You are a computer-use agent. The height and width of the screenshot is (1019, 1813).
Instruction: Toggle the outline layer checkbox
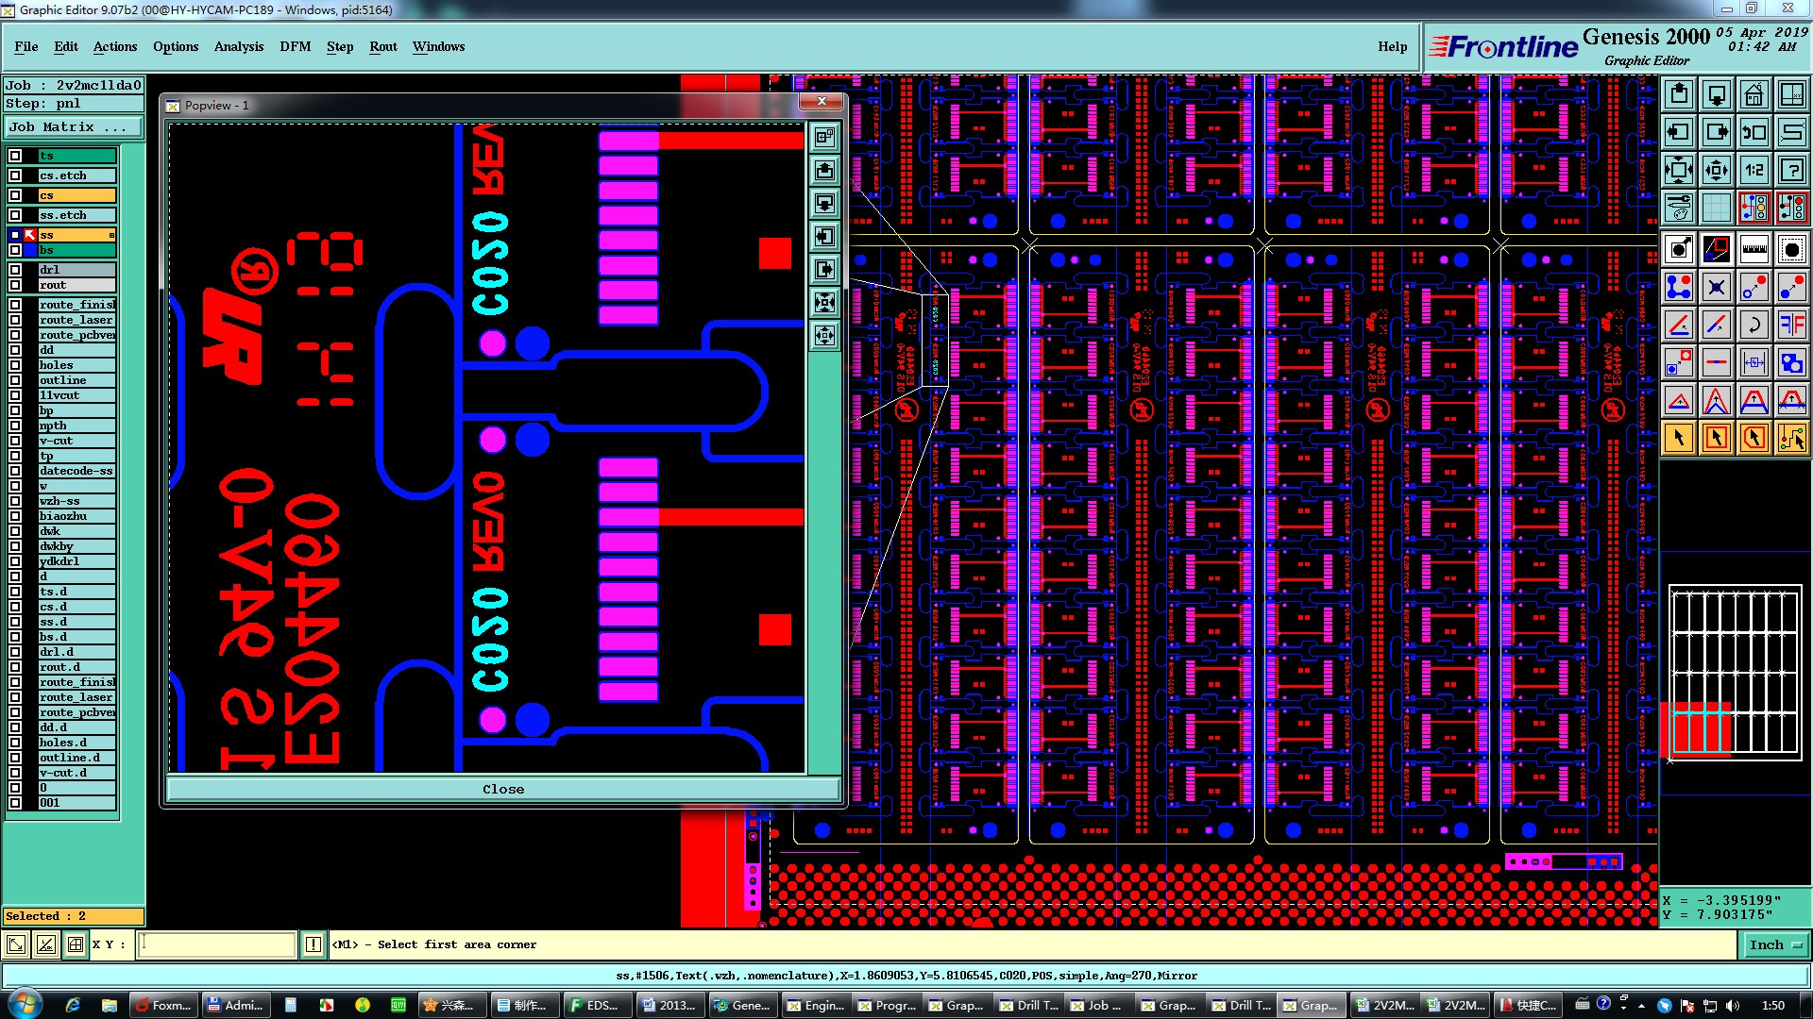(15, 380)
